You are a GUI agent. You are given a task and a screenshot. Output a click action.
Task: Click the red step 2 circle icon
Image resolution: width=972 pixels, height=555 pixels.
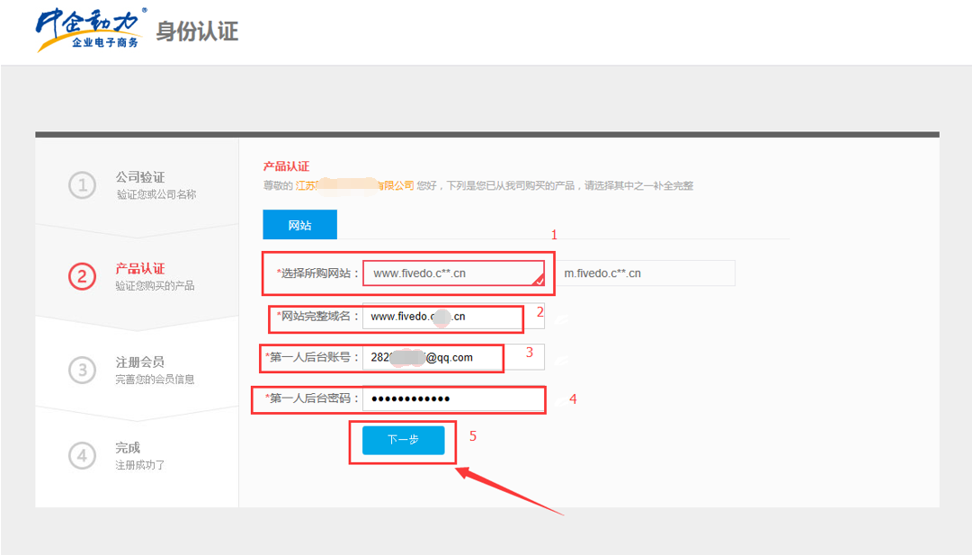[x=82, y=277]
